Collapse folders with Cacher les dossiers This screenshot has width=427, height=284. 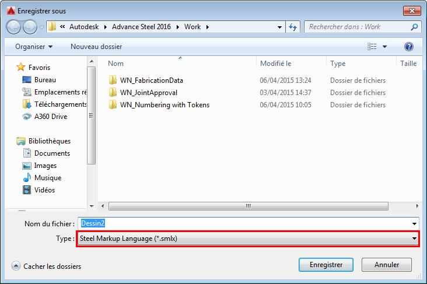click(x=46, y=266)
